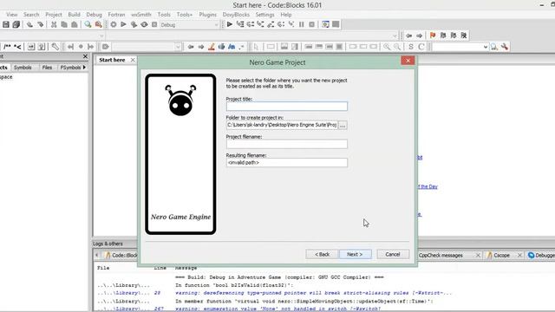Screen dimensions: 555x312
Task: Click the S source toolbar icon
Action: pos(410,47)
